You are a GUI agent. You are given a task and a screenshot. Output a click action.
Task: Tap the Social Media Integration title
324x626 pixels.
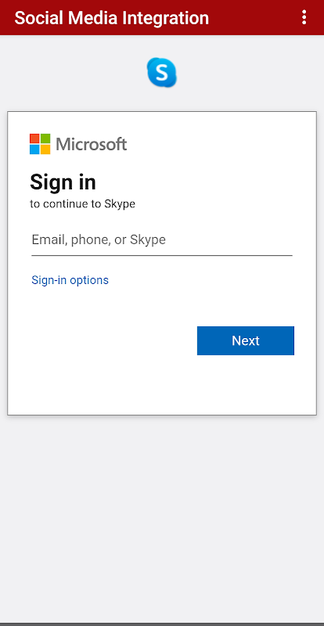click(111, 18)
